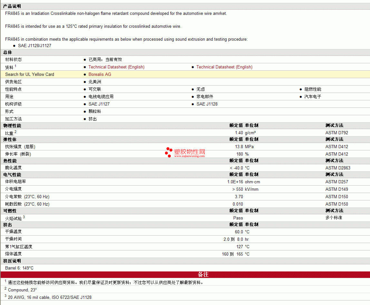The height and width of the screenshot is (305, 370).
Task: Click the 总体 section heading
Action: click(7, 53)
